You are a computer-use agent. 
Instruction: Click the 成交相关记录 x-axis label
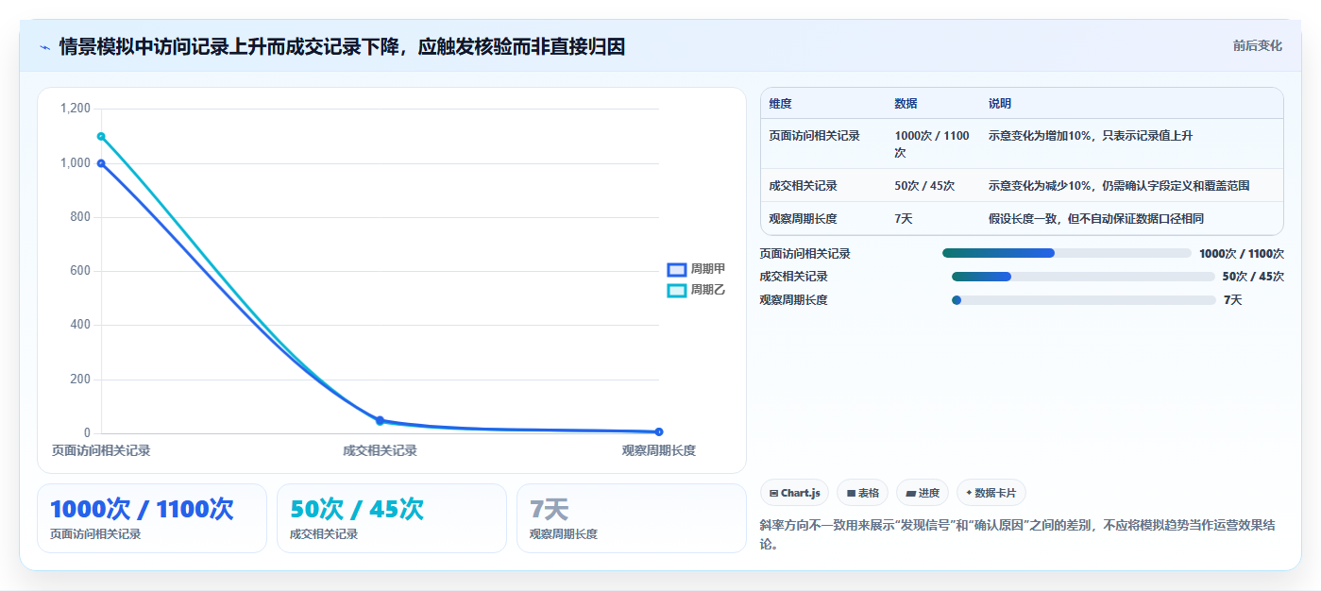(x=380, y=450)
